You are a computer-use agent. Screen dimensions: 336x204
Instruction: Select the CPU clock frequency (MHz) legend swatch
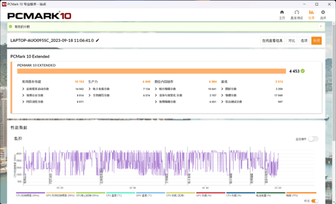pos(30,193)
